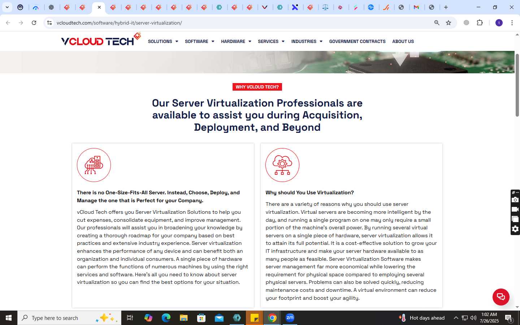The width and height of the screenshot is (520, 325).
Task: Open the gear settings in side widget
Action: click(x=515, y=229)
